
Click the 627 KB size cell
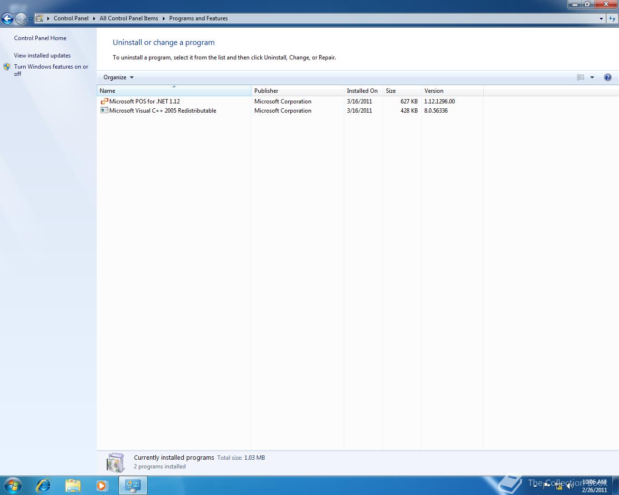409,102
